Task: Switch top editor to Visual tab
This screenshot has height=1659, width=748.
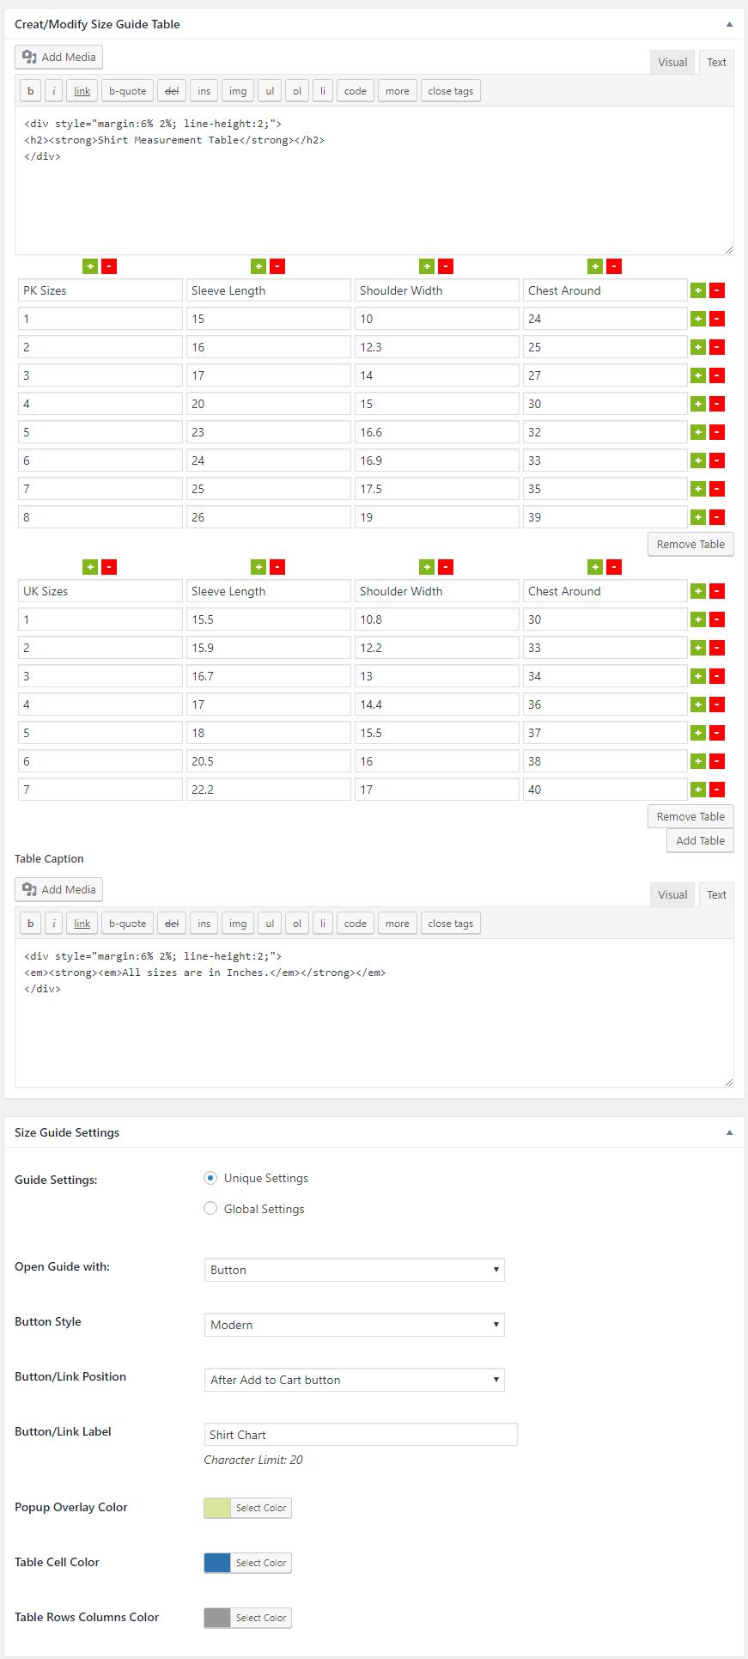Action: click(x=672, y=62)
